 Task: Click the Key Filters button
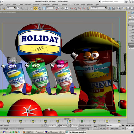click(x=115, y=128)
